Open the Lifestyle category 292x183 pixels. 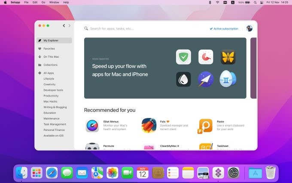[x=49, y=79]
